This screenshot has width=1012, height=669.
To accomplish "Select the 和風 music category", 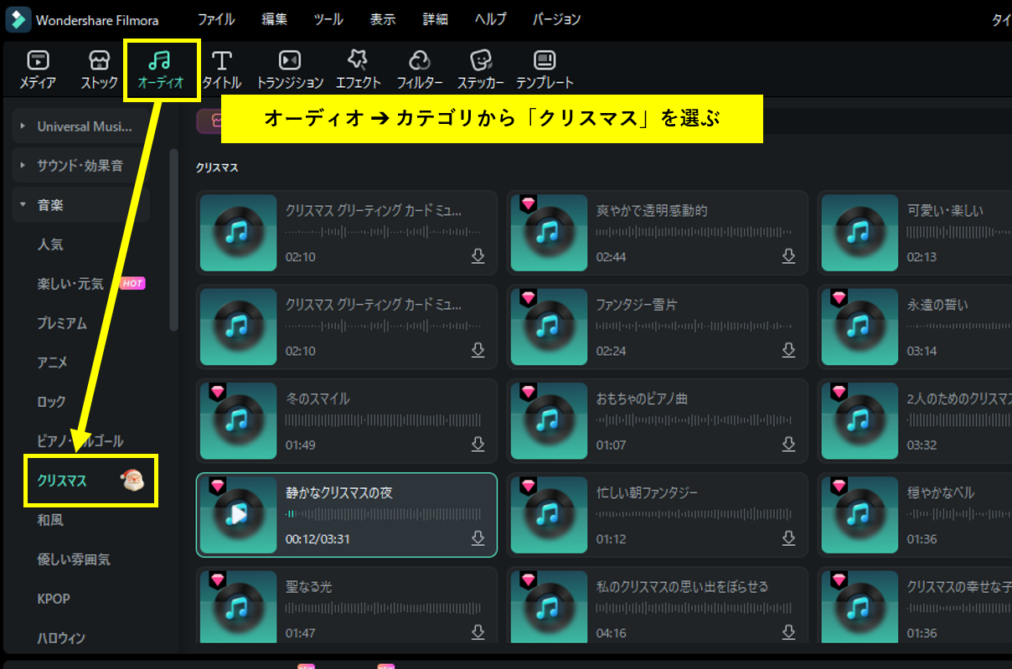I will [x=50, y=520].
